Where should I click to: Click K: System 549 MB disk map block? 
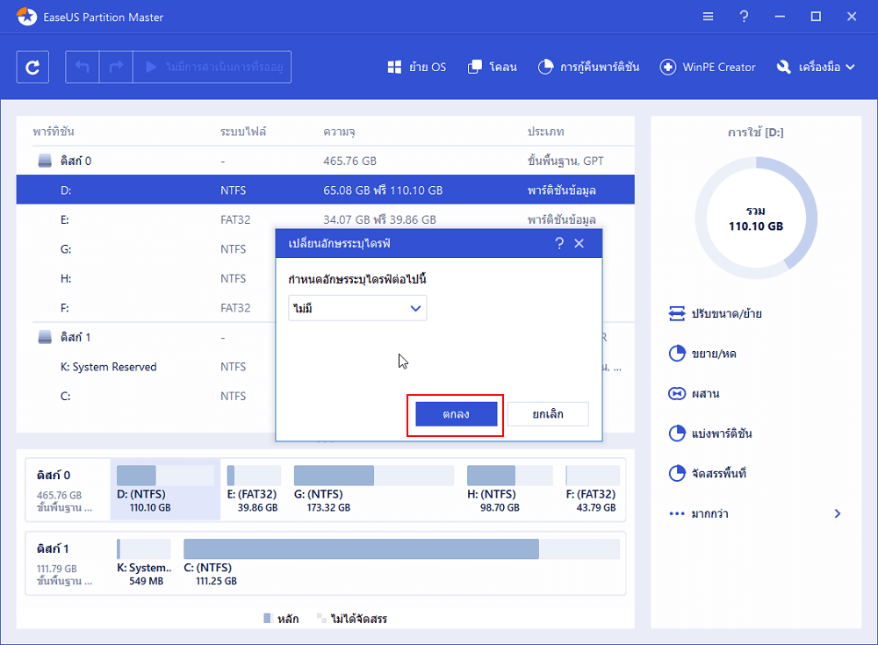pyautogui.click(x=144, y=563)
